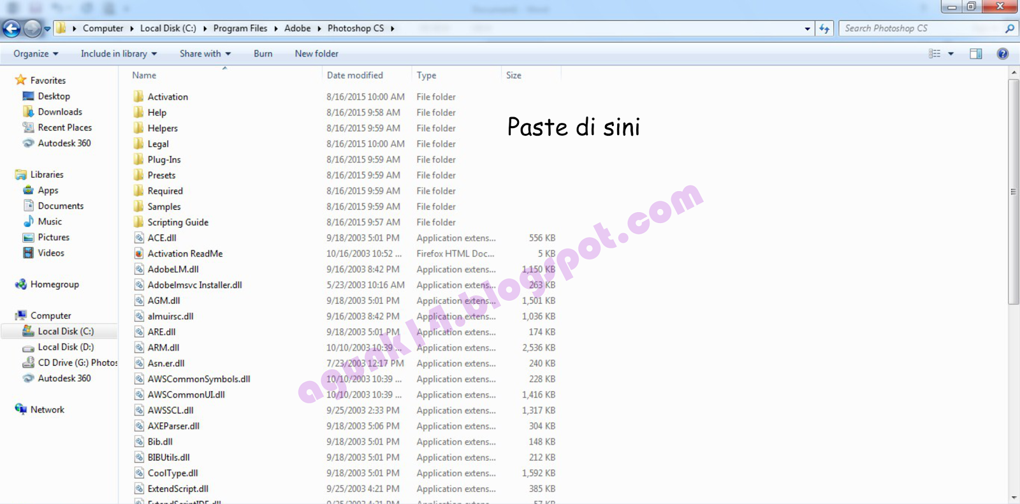Open the Help question-mark icon
The height and width of the screenshot is (504, 1020).
(1003, 54)
